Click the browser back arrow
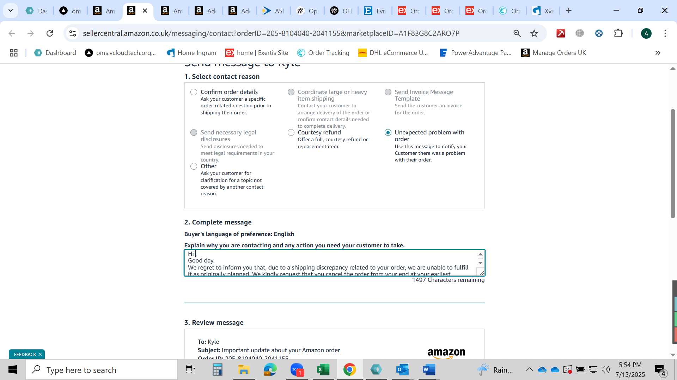This screenshot has width=677, height=380. (x=12, y=33)
